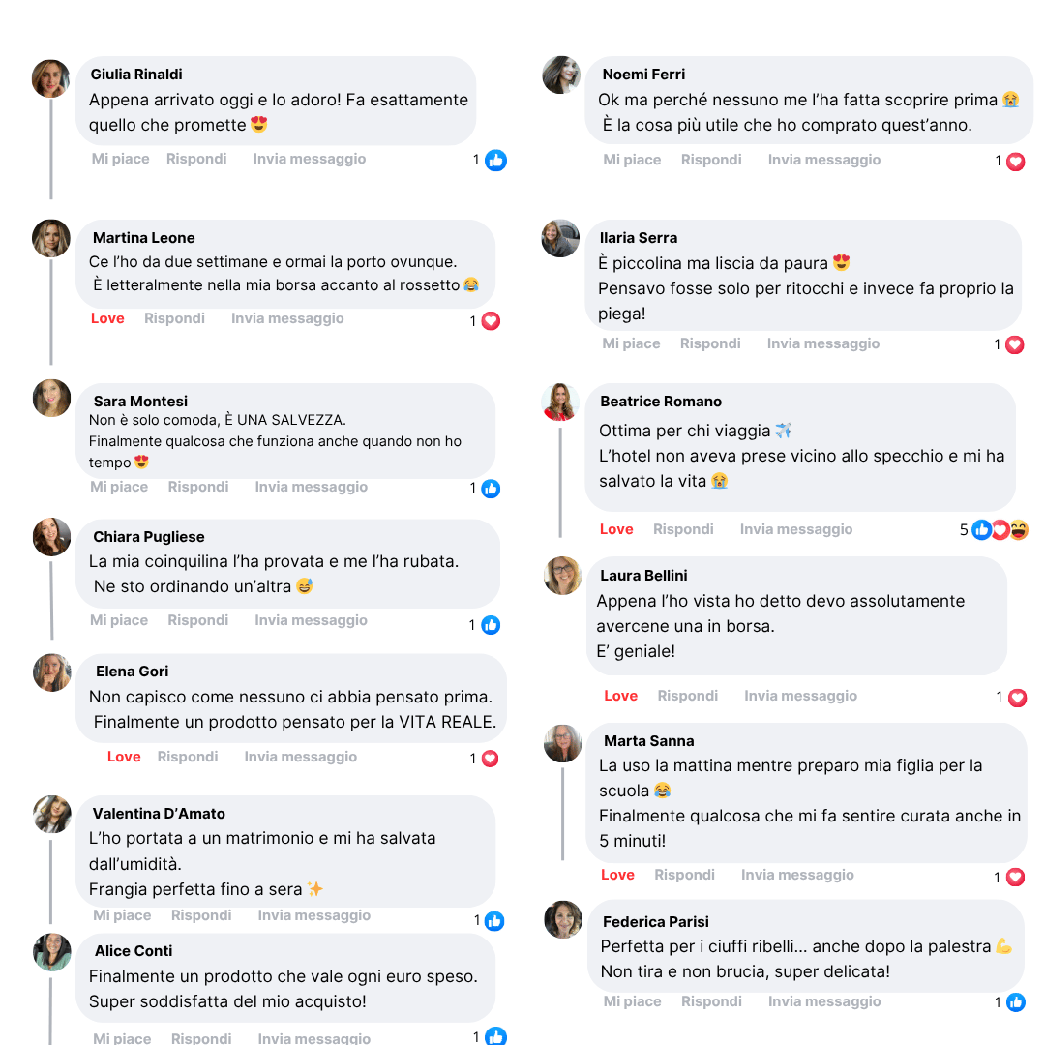Toggle Love off on Martina Leone's comment
This screenshot has height=1045, width=1045.
pos(107,318)
